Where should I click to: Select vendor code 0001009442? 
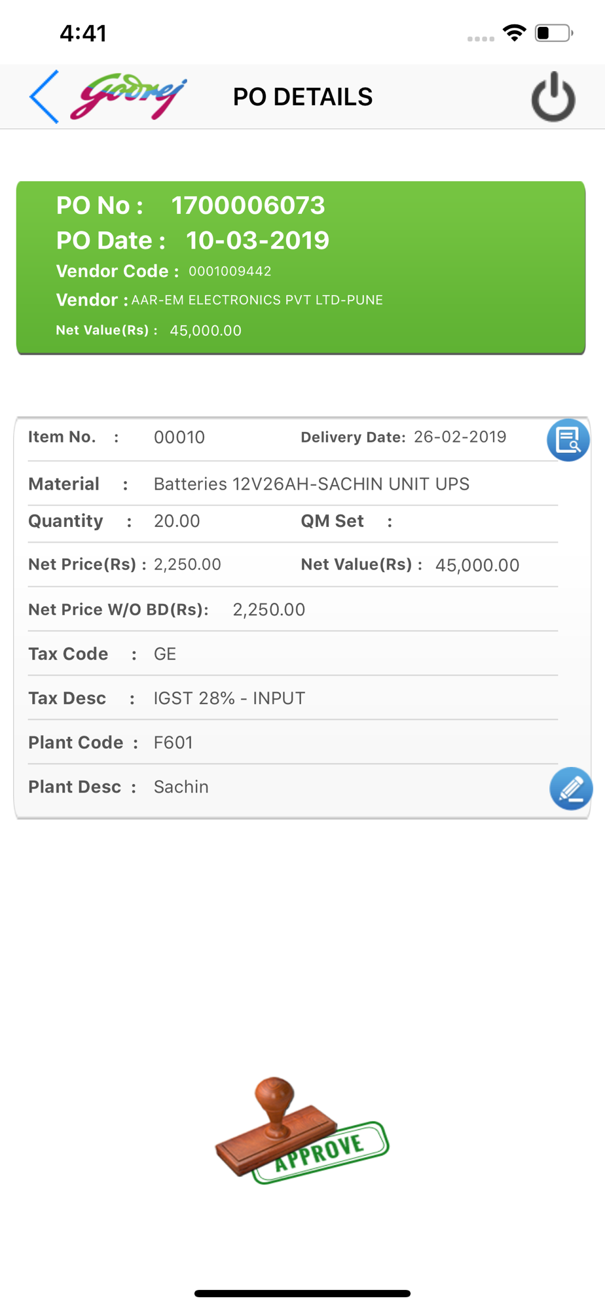pos(230,271)
